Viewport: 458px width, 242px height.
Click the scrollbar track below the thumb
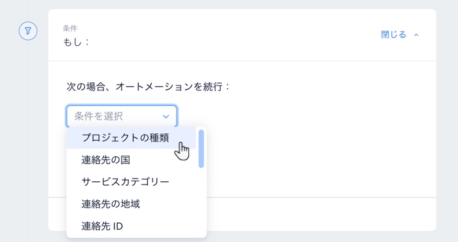coord(201,201)
